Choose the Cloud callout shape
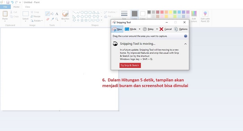This screenshot has width=243, height=131. 98,20
